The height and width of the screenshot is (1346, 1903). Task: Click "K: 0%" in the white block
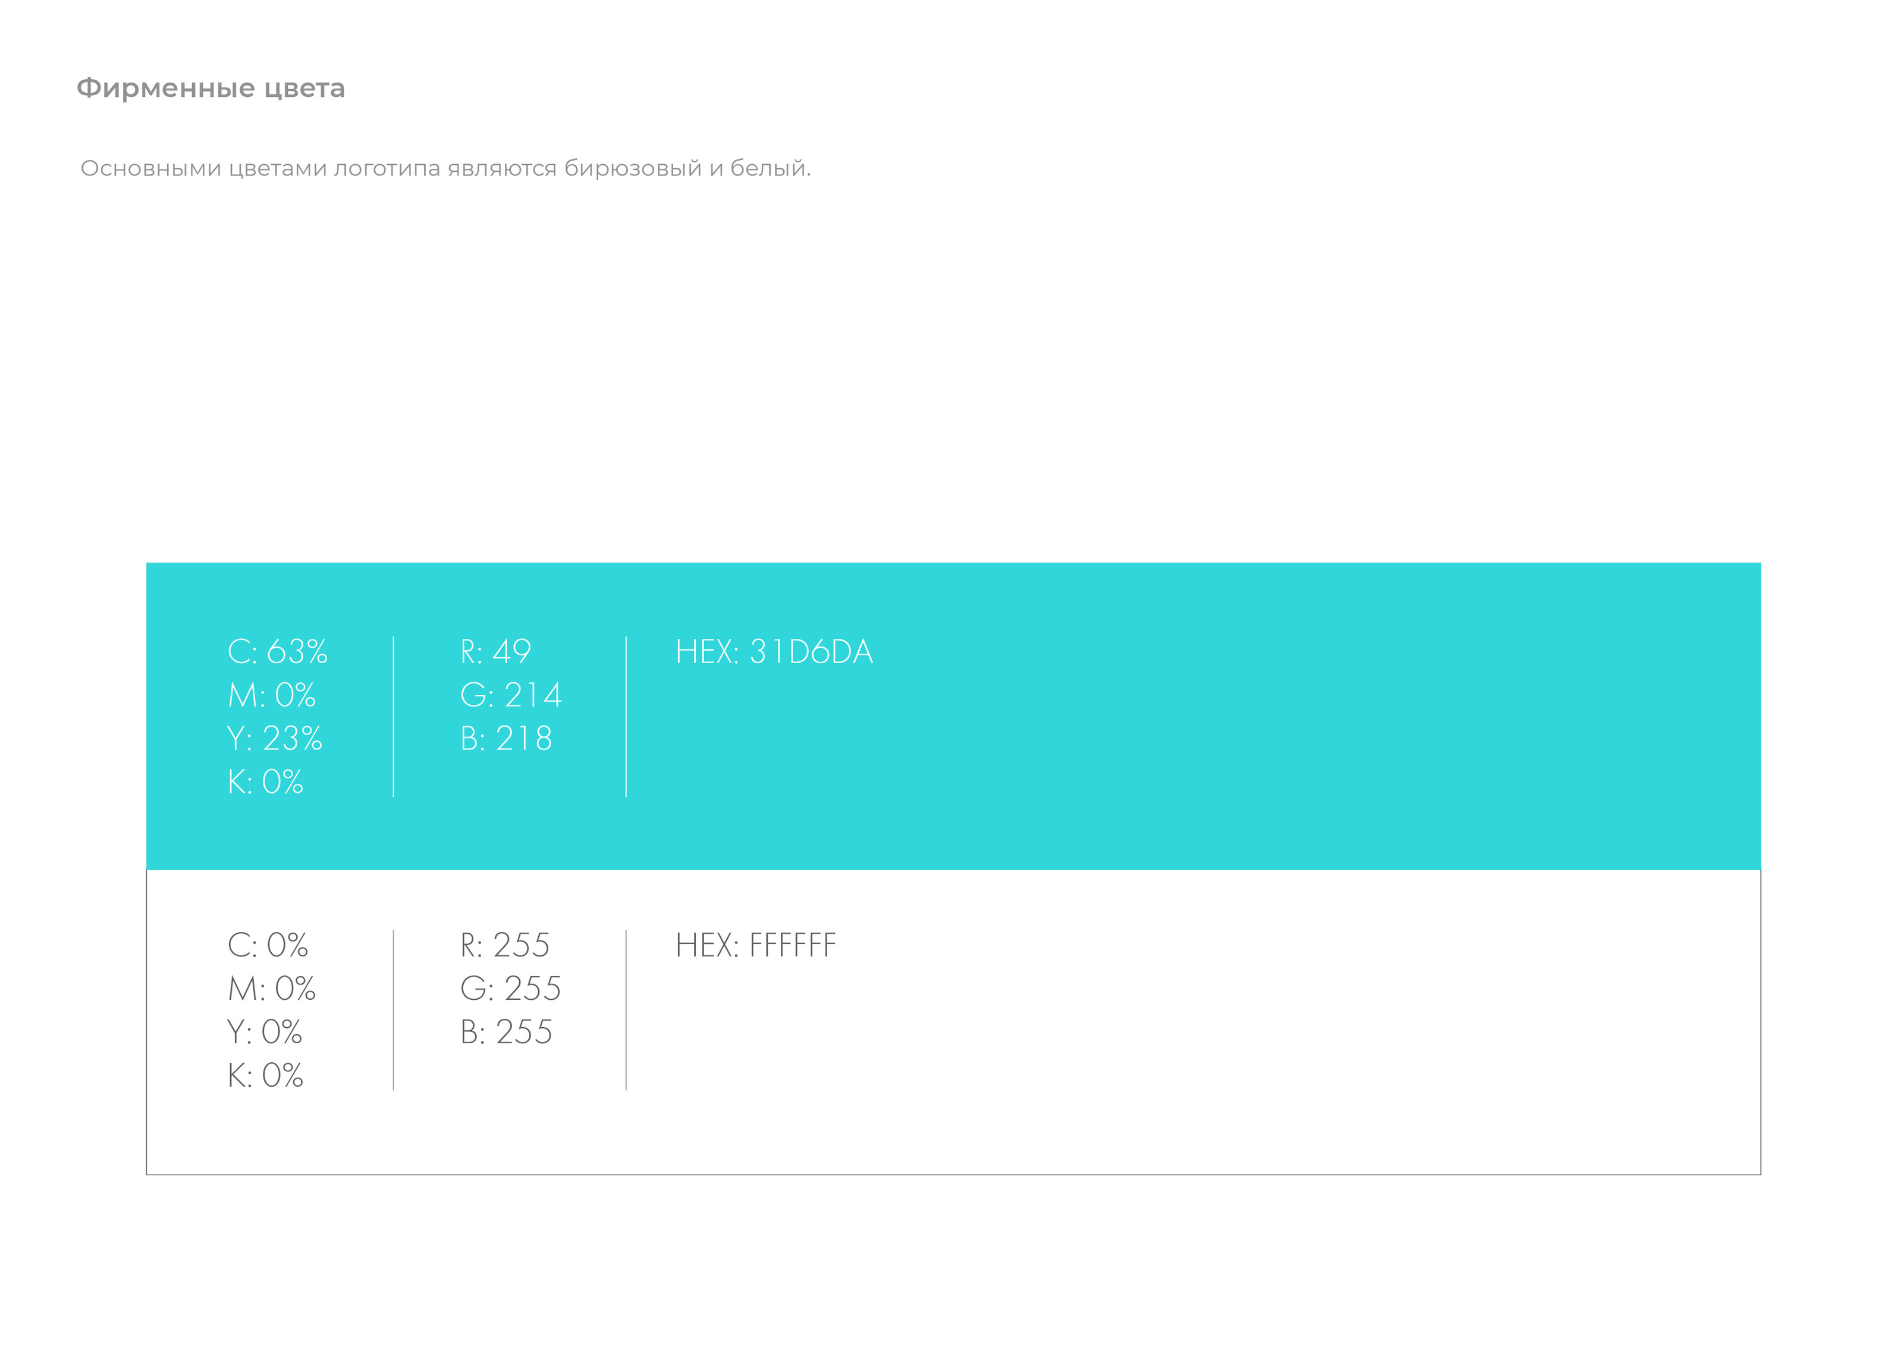coord(265,1076)
